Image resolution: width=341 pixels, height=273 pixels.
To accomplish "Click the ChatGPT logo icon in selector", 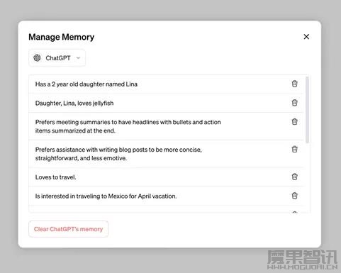I will point(37,57).
